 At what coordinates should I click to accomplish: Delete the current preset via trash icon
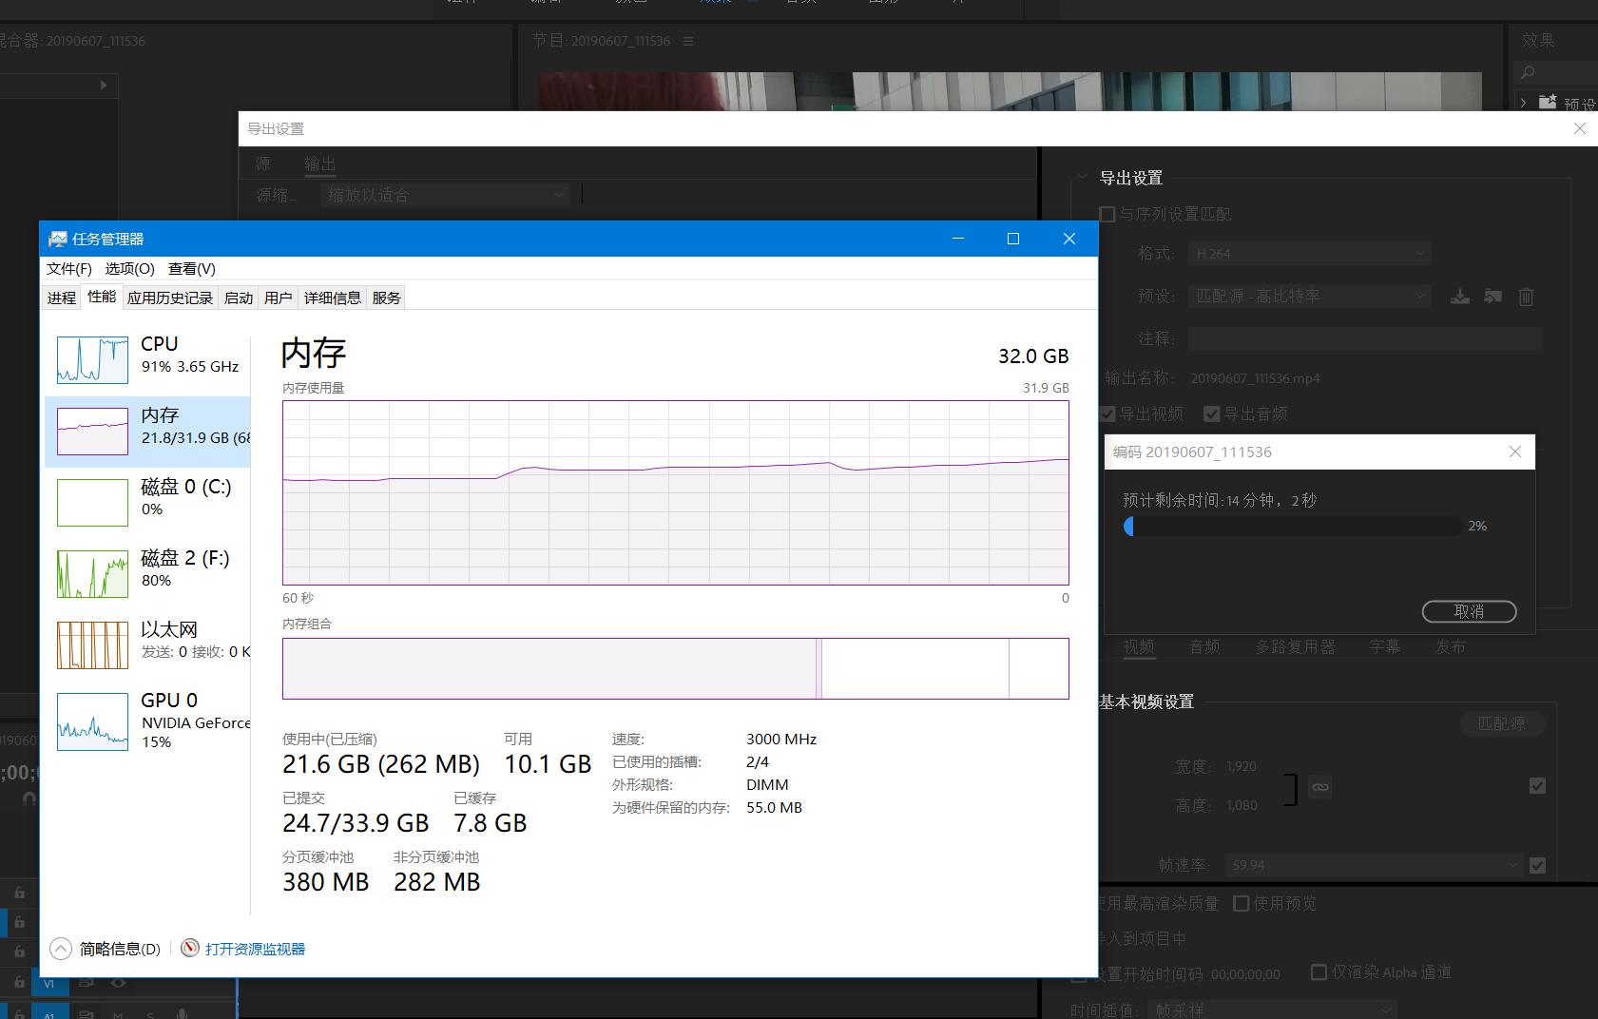1527,296
